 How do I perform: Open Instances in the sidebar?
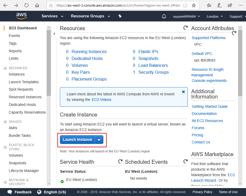[x=17, y=74]
